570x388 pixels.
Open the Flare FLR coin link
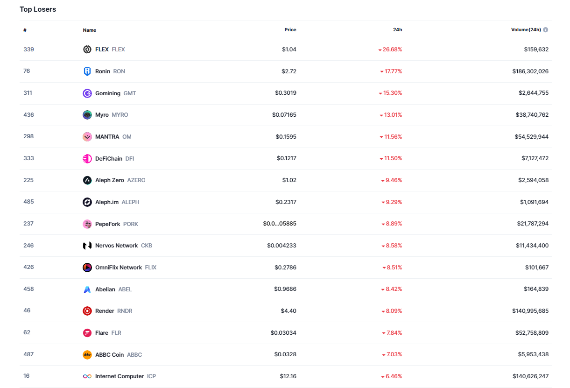pos(102,333)
